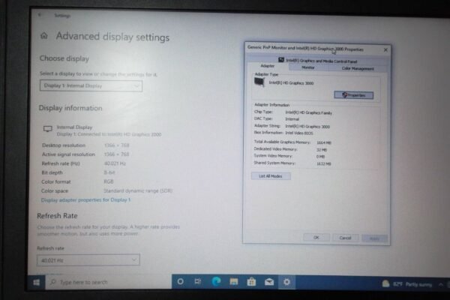Click the Properties button in Adapter Type
The height and width of the screenshot is (300, 450).
pos(353,95)
